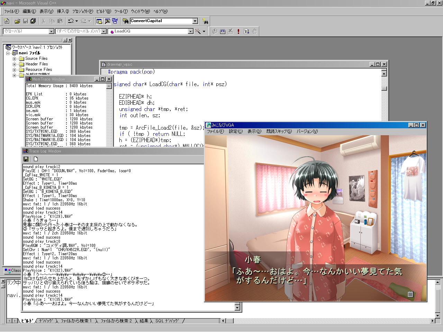Switch to the Debug output tab

(x=46, y=321)
